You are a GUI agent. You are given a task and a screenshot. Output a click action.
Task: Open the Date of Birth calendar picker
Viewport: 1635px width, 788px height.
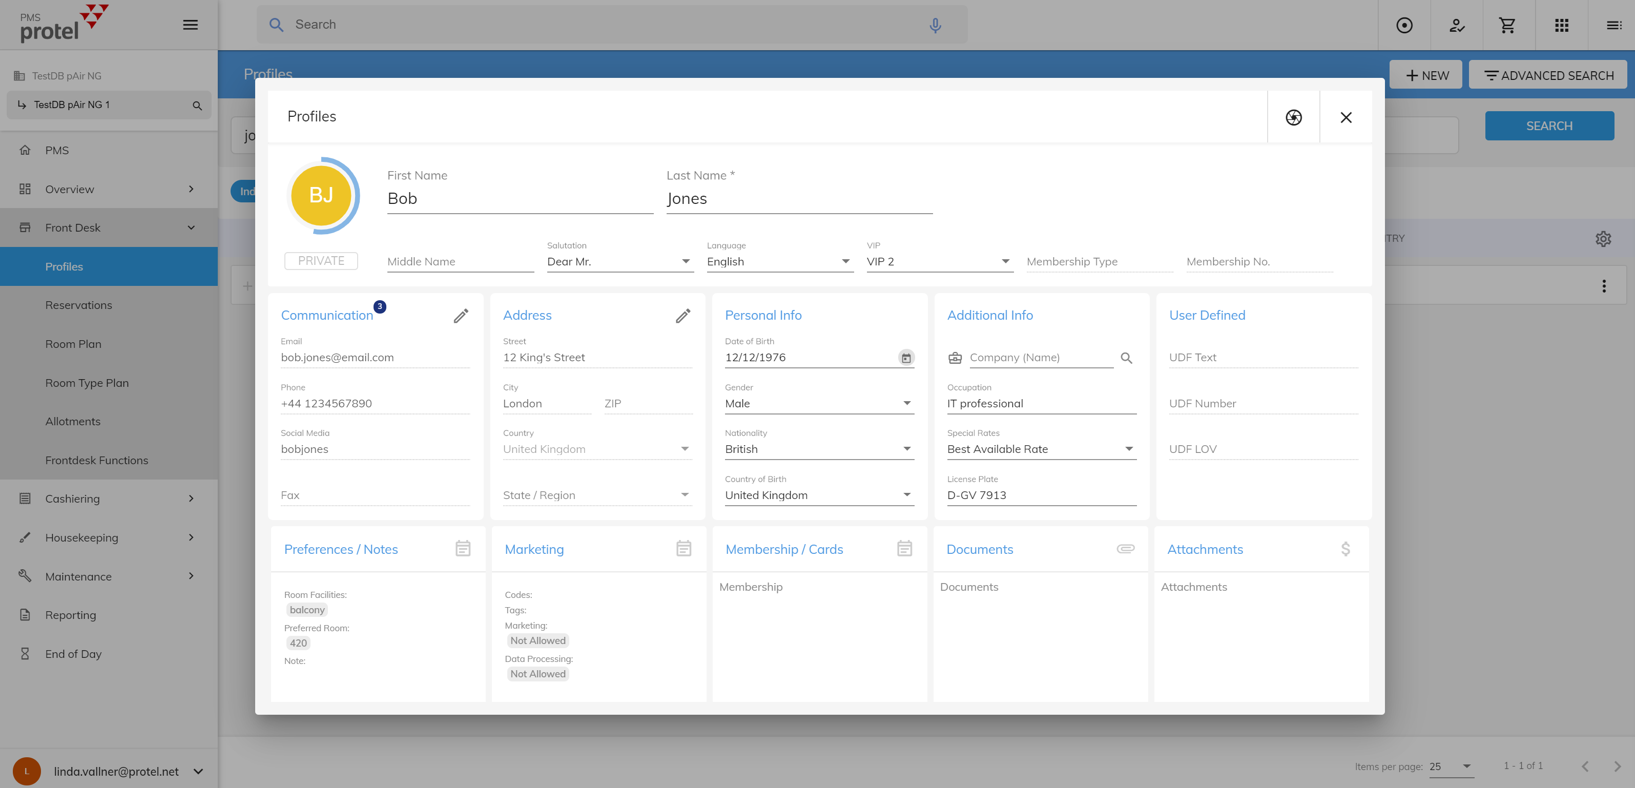906,358
